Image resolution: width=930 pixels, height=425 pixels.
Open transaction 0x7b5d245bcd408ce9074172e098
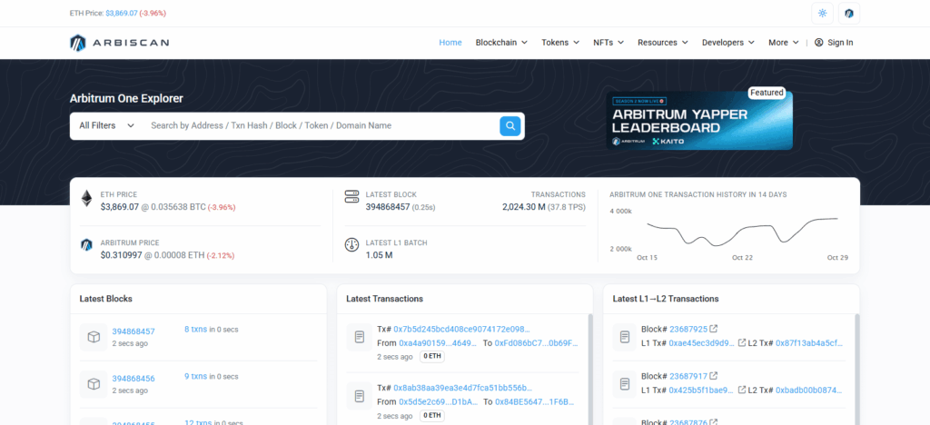461,329
